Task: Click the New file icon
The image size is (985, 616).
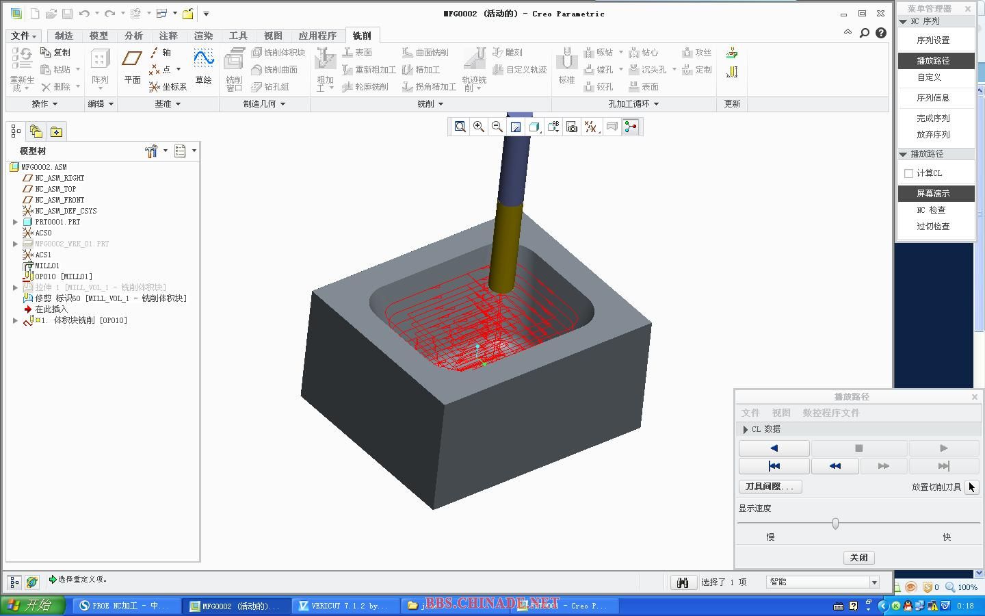Action: tap(35, 14)
